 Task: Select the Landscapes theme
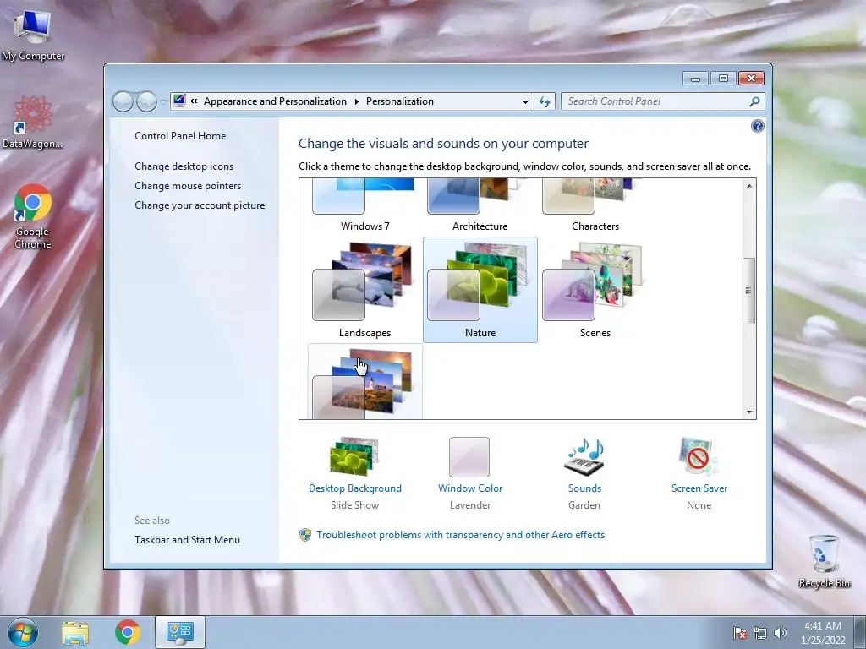tap(364, 291)
